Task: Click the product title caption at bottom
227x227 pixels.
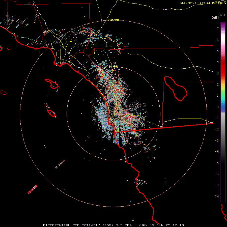Action: [113, 225]
